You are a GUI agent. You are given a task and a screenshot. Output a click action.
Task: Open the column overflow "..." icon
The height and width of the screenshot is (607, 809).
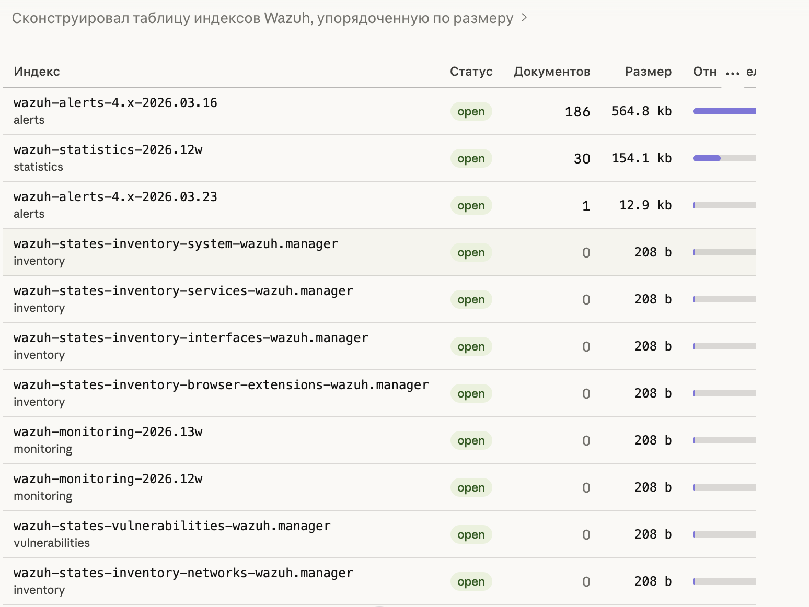732,72
